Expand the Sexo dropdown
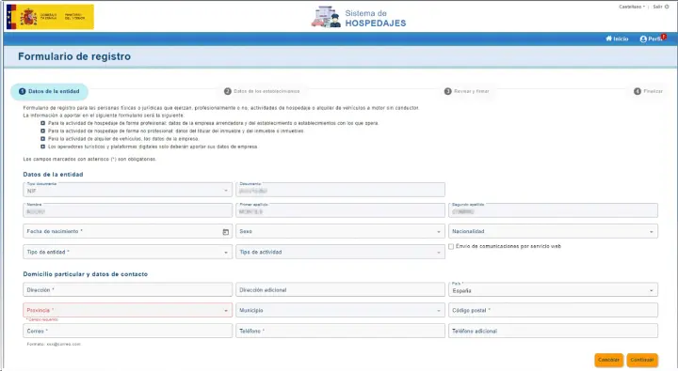 tap(340, 231)
